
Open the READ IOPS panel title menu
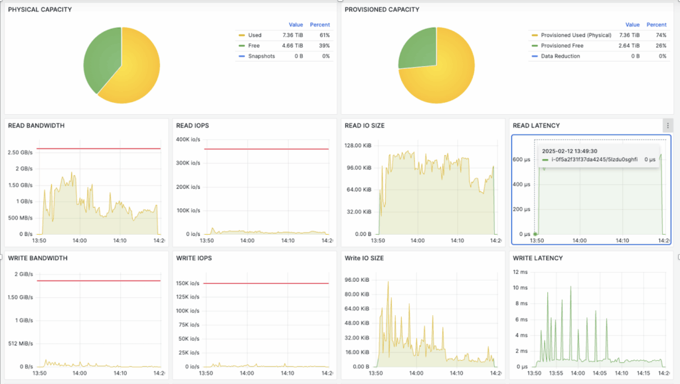pyautogui.click(x=193, y=125)
